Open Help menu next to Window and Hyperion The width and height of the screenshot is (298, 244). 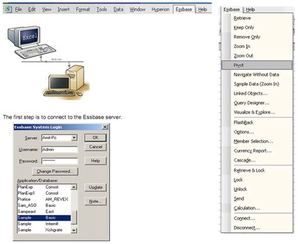point(202,9)
